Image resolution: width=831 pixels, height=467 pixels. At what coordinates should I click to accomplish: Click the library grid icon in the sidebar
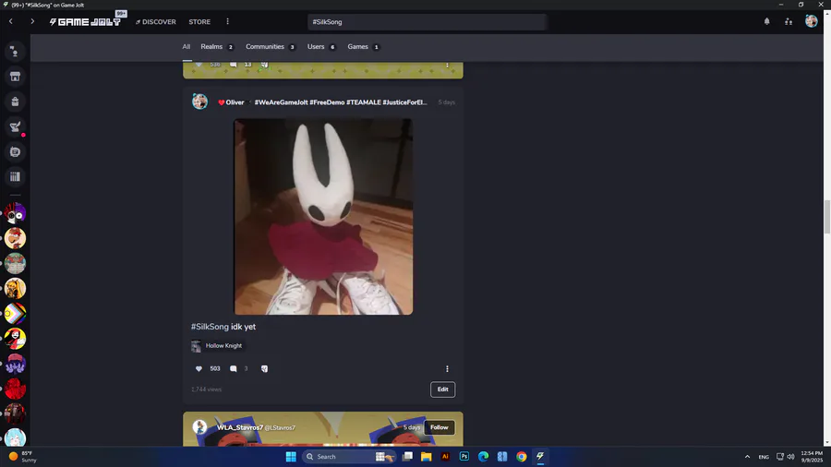tap(15, 177)
